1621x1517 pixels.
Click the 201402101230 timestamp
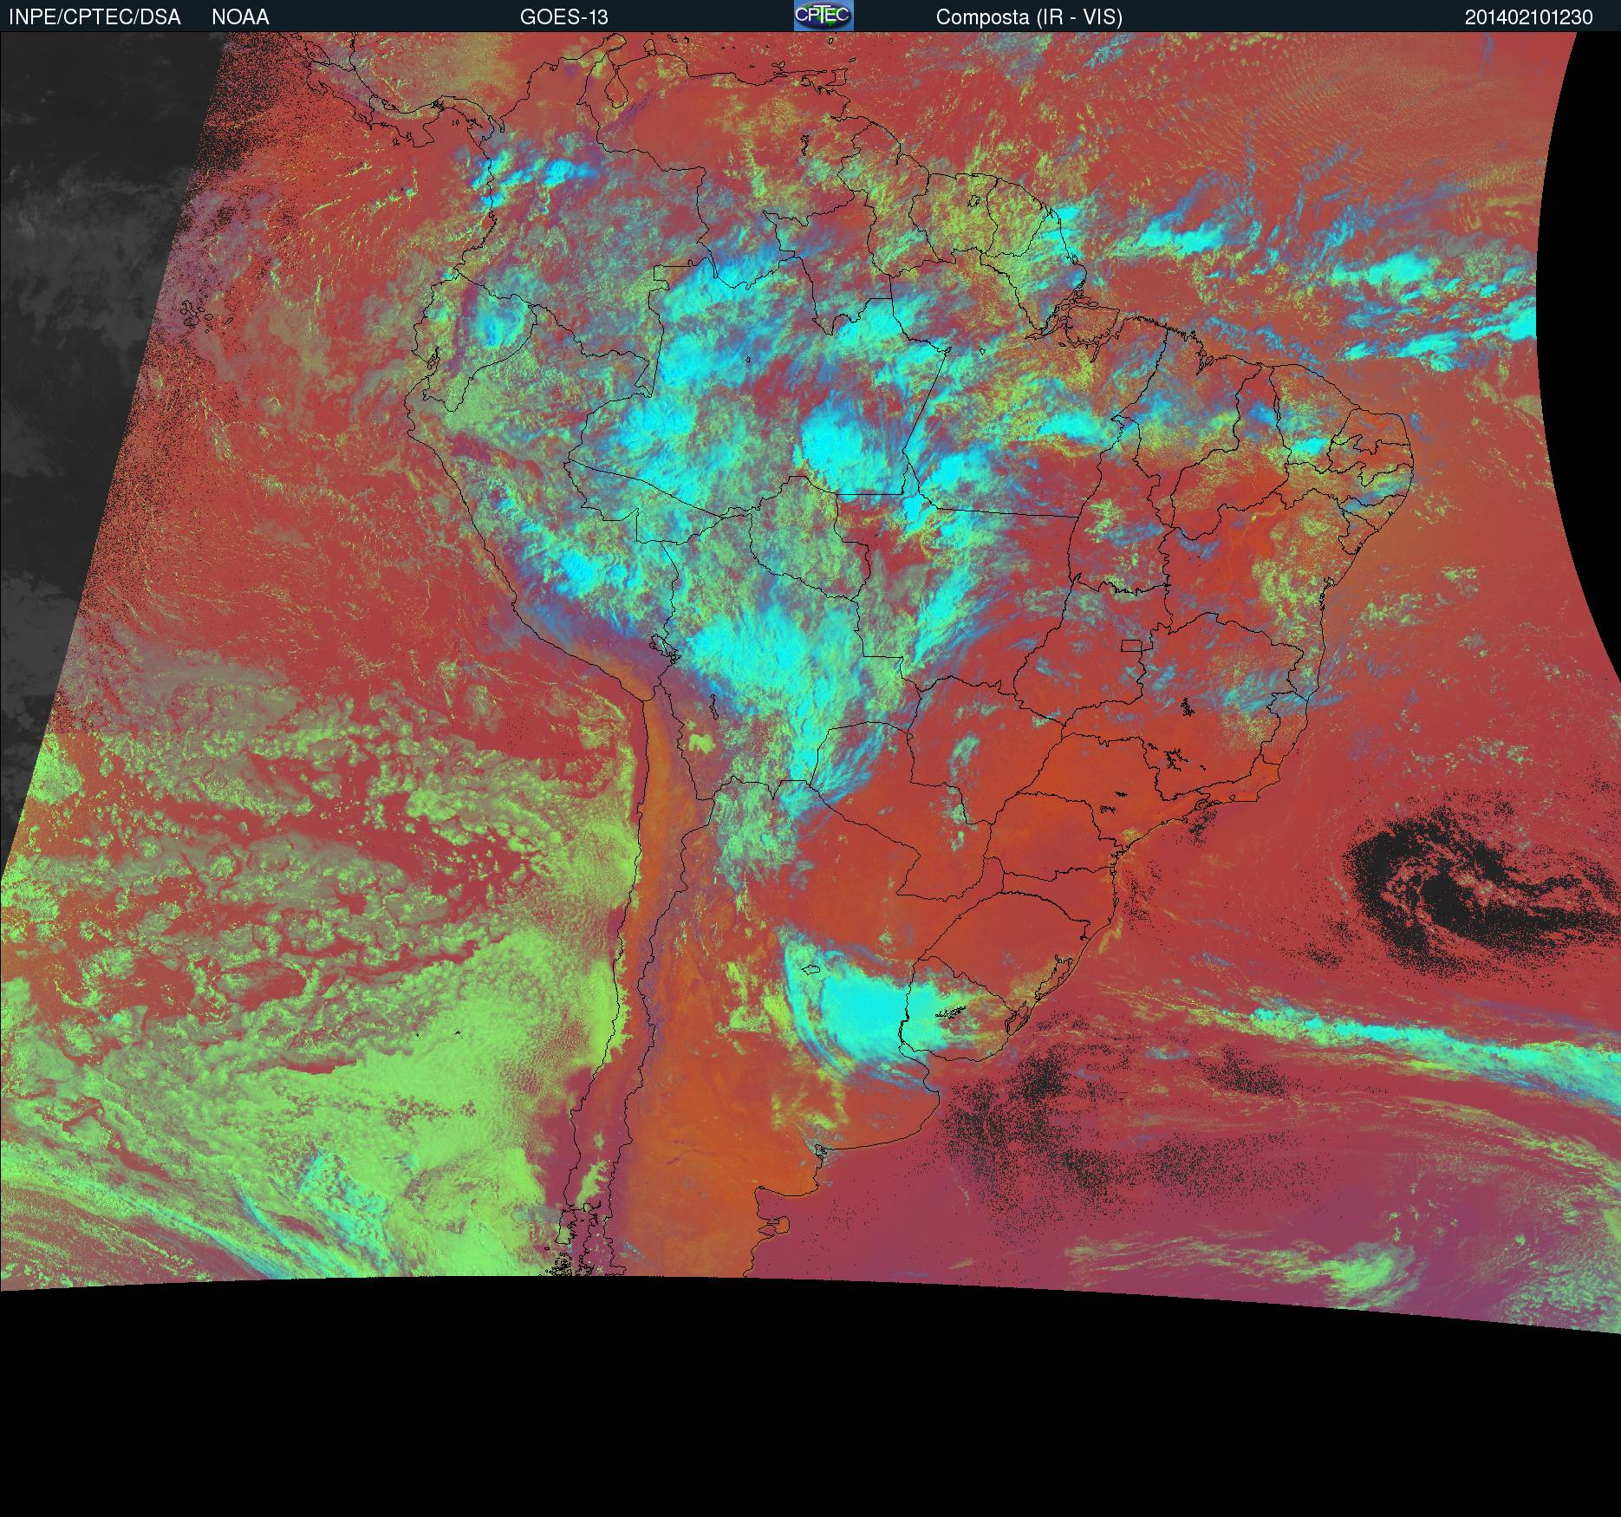point(1528,17)
